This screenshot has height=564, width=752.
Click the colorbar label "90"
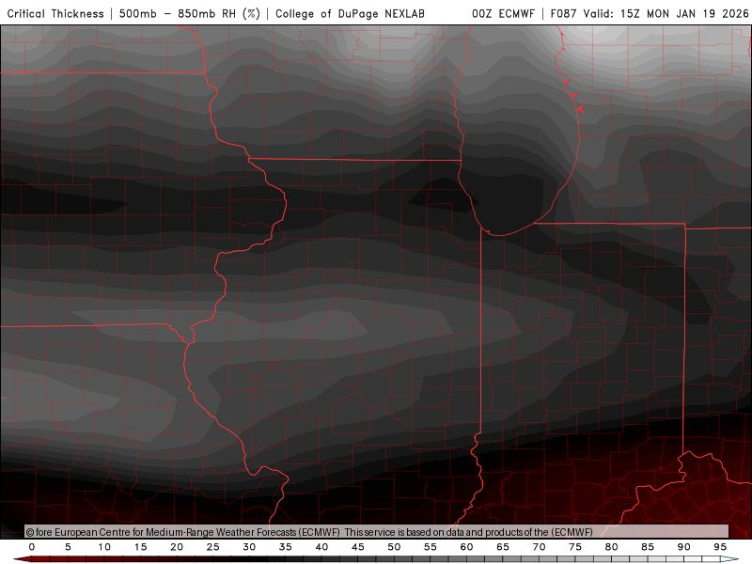coord(684,547)
